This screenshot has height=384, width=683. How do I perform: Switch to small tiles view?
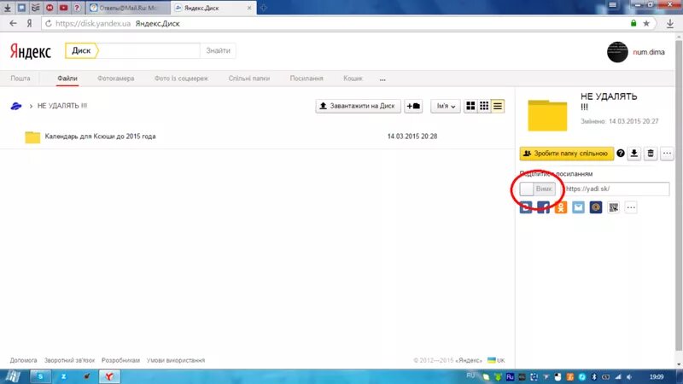click(x=484, y=106)
